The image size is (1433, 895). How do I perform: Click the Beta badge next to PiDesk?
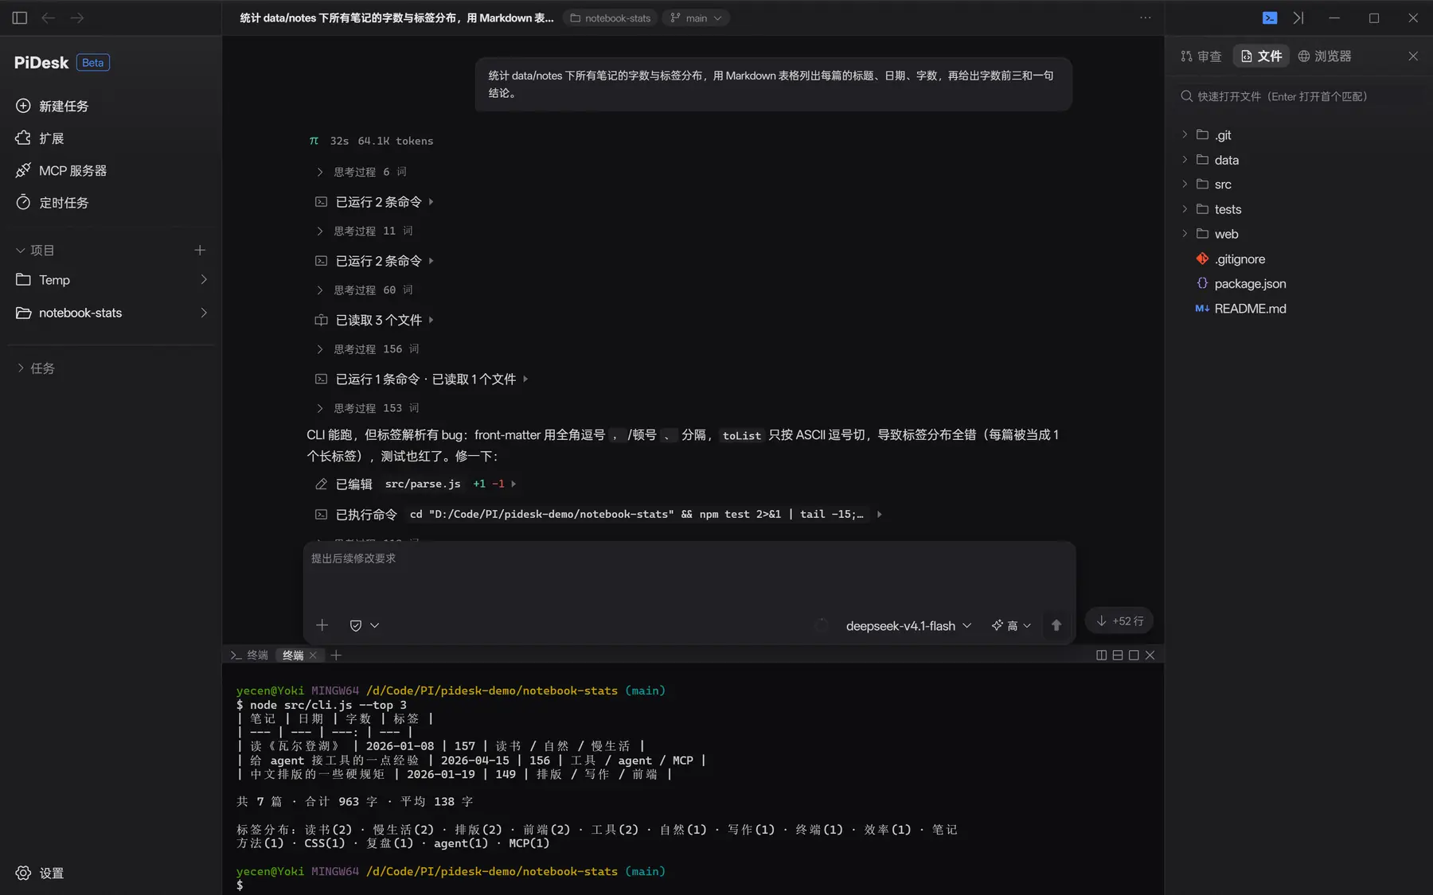pyautogui.click(x=93, y=63)
